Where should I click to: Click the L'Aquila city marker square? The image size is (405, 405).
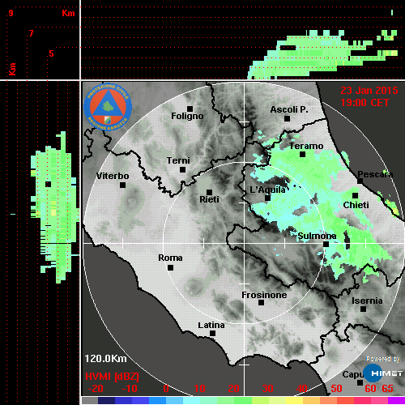coord(267,198)
